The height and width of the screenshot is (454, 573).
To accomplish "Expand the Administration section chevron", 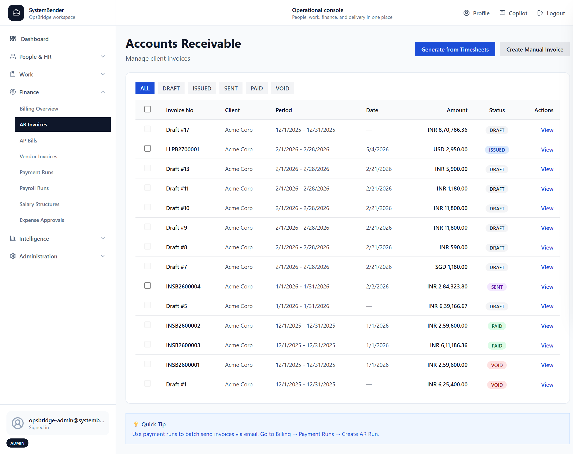I will point(103,256).
